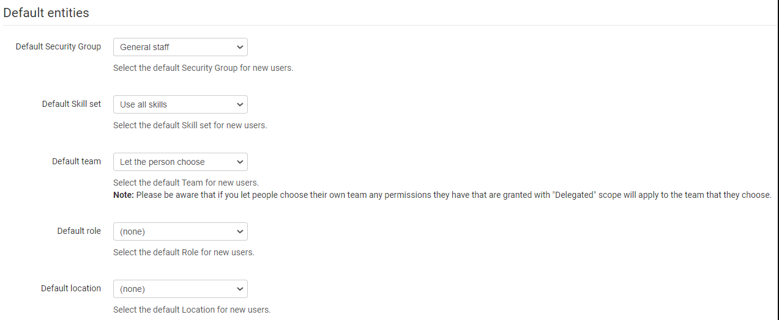The height and width of the screenshot is (320, 779).
Task: Click the help text about default Location
Action: 192,310
